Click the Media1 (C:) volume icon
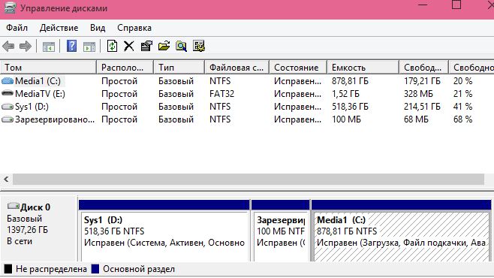 pyautogui.click(x=8, y=81)
